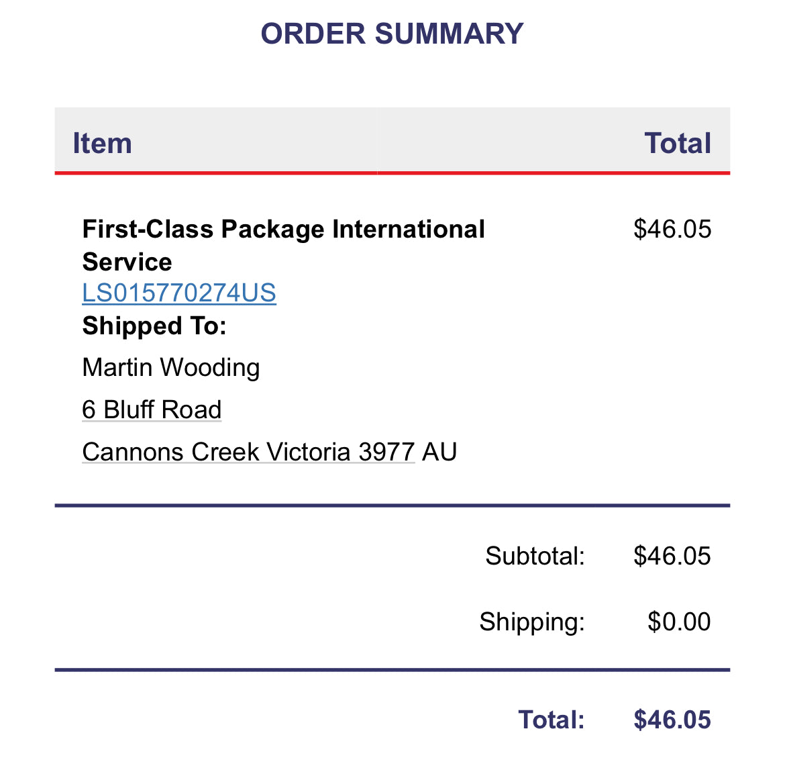785x772 pixels.
Task: Click the Shipping label
Action: [532, 622]
